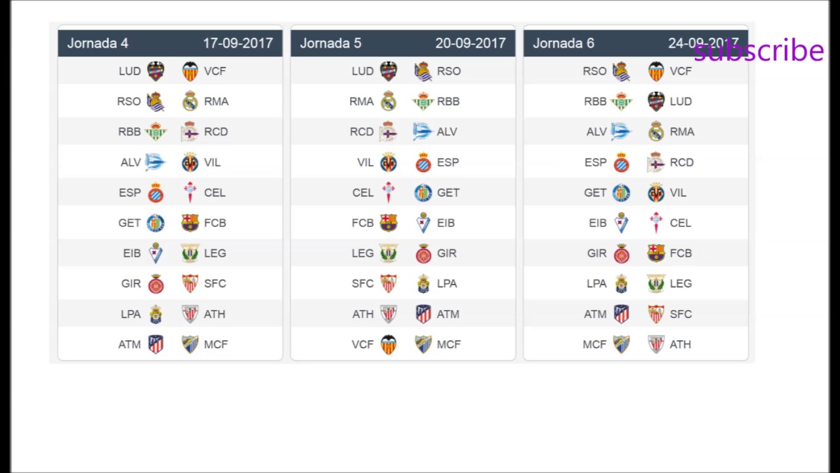Select the Alavés crest in Jornada 5
The width and height of the screenshot is (840, 473).
tap(423, 131)
